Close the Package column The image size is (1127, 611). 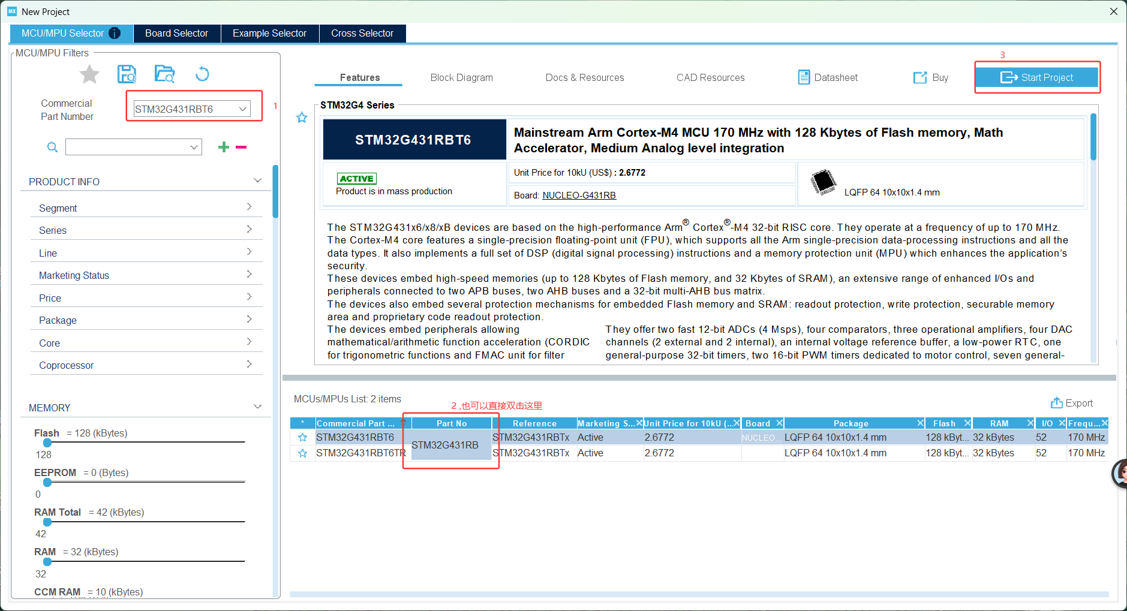coord(920,423)
